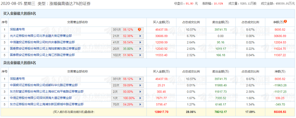The width and height of the screenshot is (296, 118).
Task: Click the blue arrow next to 中信建投 41次
Action: (140, 42)
